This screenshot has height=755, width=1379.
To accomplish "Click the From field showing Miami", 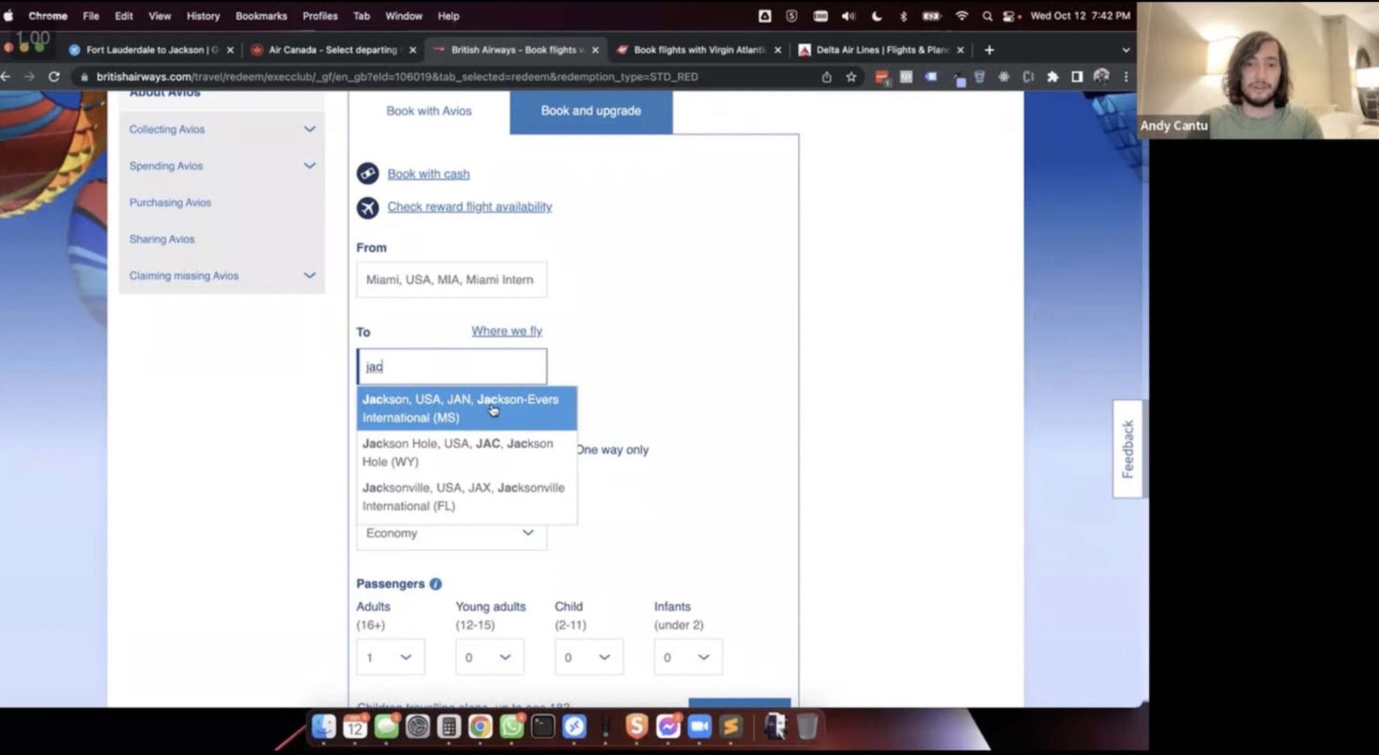I will [451, 280].
